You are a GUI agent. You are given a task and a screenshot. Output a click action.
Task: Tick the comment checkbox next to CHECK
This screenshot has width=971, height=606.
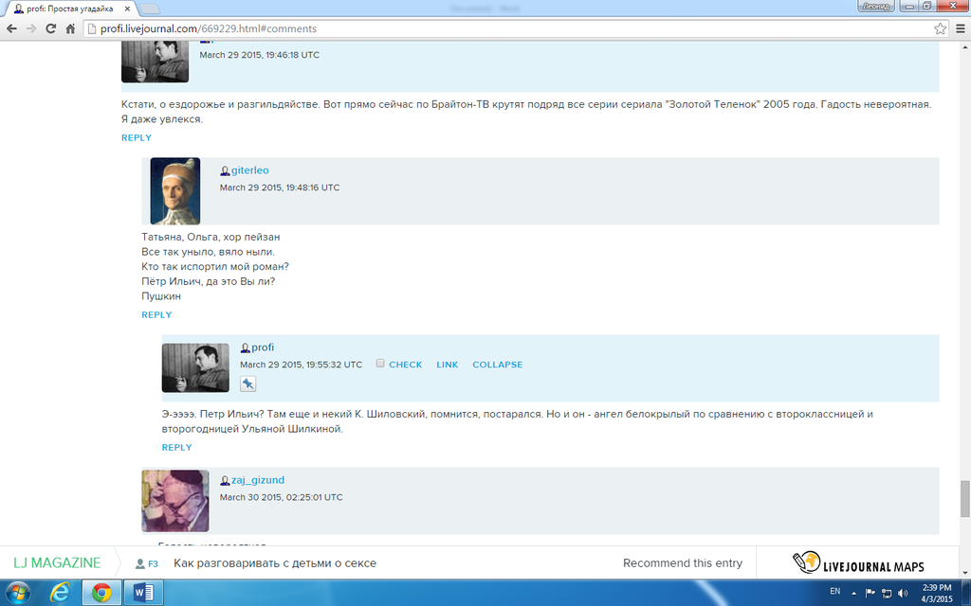pos(380,364)
